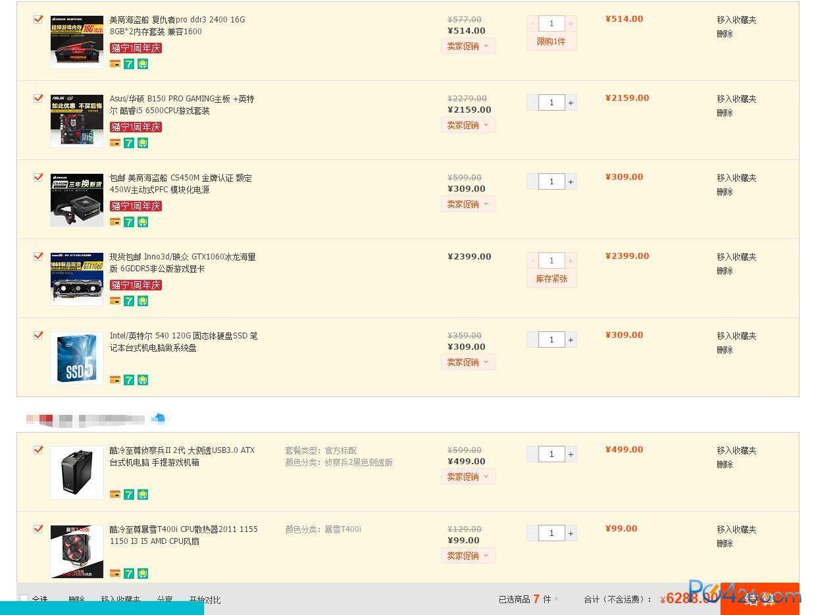
Task: Click the blue icon beside the blurred shop name
Action: [x=159, y=418]
